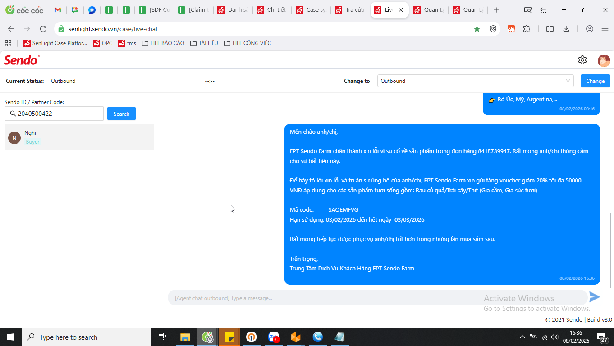Image resolution: width=614 pixels, height=346 pixels.
Task: Focus the agent chat message input
Action: click(x=378, y=298)
